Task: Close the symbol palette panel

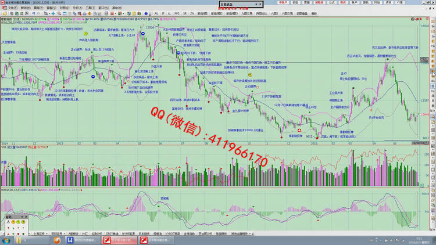Action: [x=26, y=217]
